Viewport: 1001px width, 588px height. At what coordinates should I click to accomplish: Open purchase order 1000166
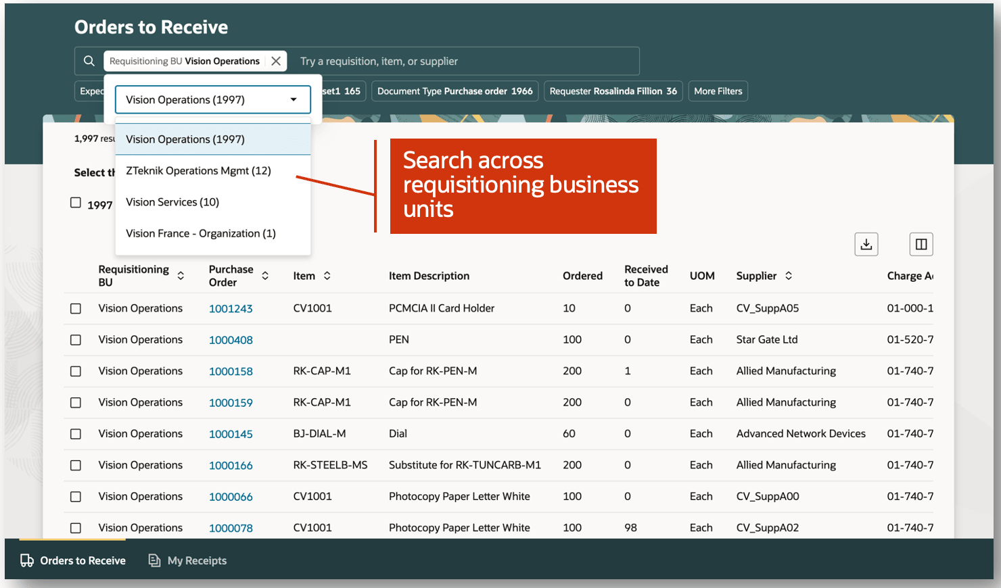231,466
